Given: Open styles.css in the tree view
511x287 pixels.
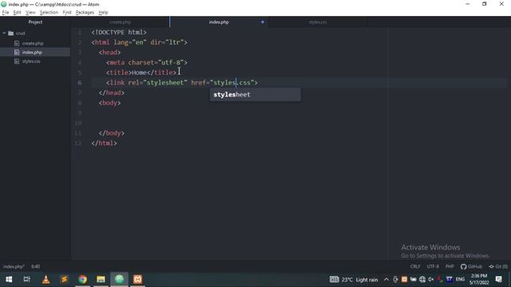Looking at the screenshot, I should 31,61.
